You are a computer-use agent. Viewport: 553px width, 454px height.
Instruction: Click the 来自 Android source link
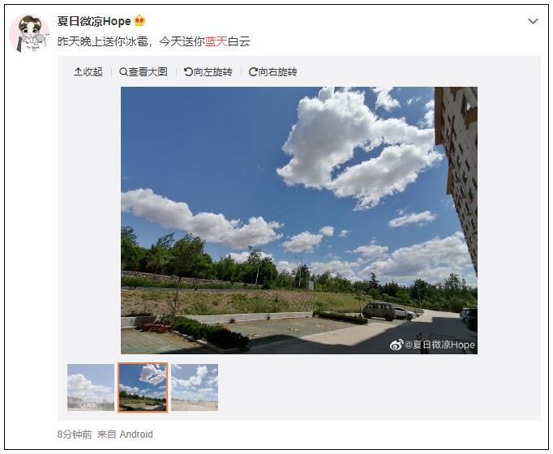click(125, 435)
